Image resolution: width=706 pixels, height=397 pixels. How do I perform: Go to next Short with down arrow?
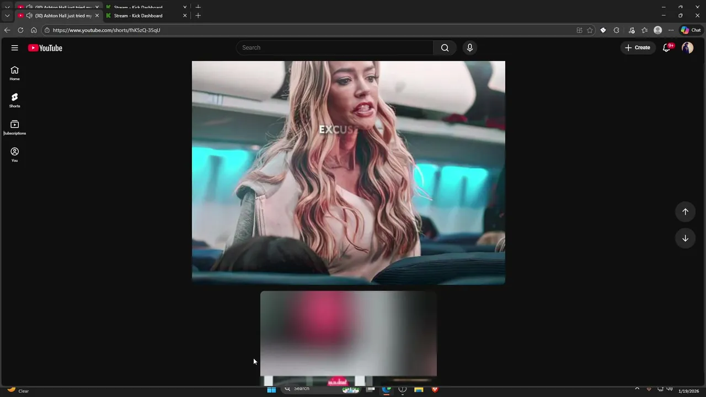point(685,238)
